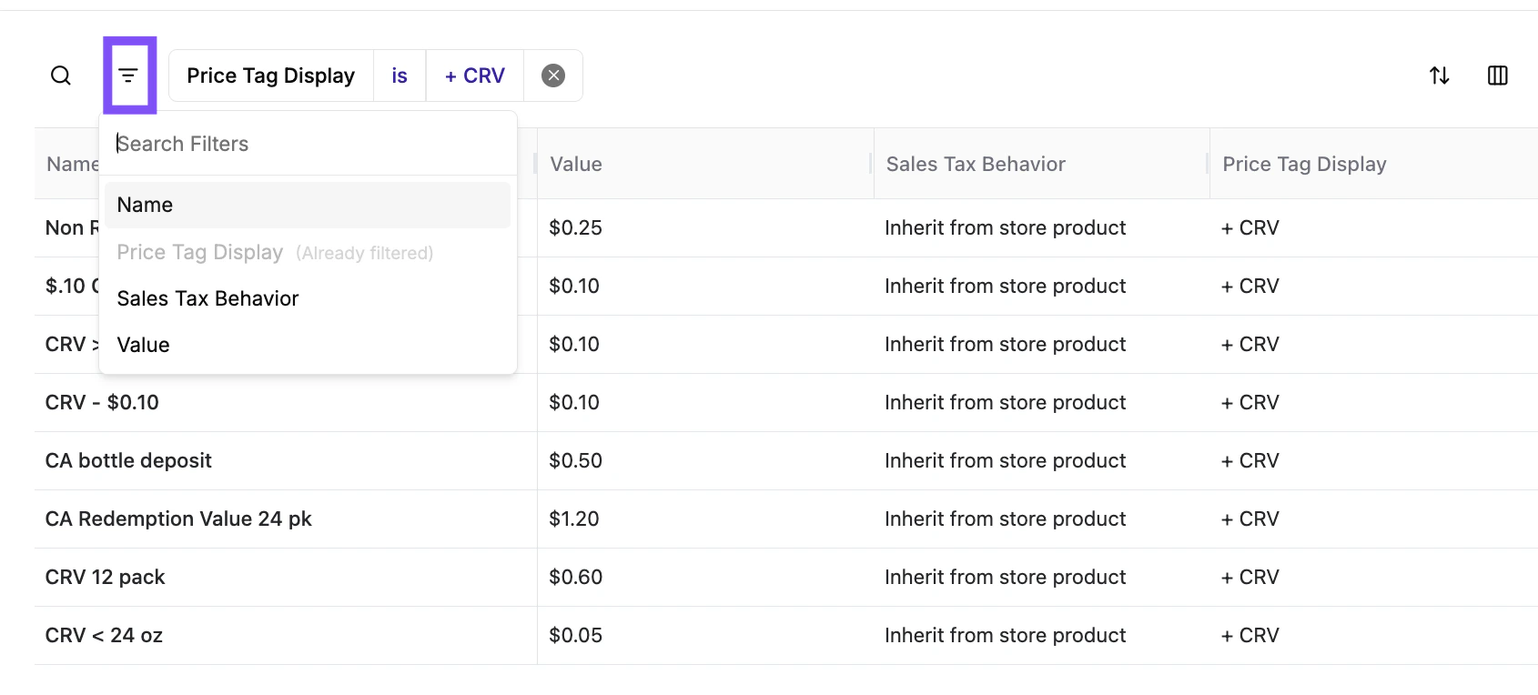Open the CA bottle deposit row

click(x=128, y=461)
